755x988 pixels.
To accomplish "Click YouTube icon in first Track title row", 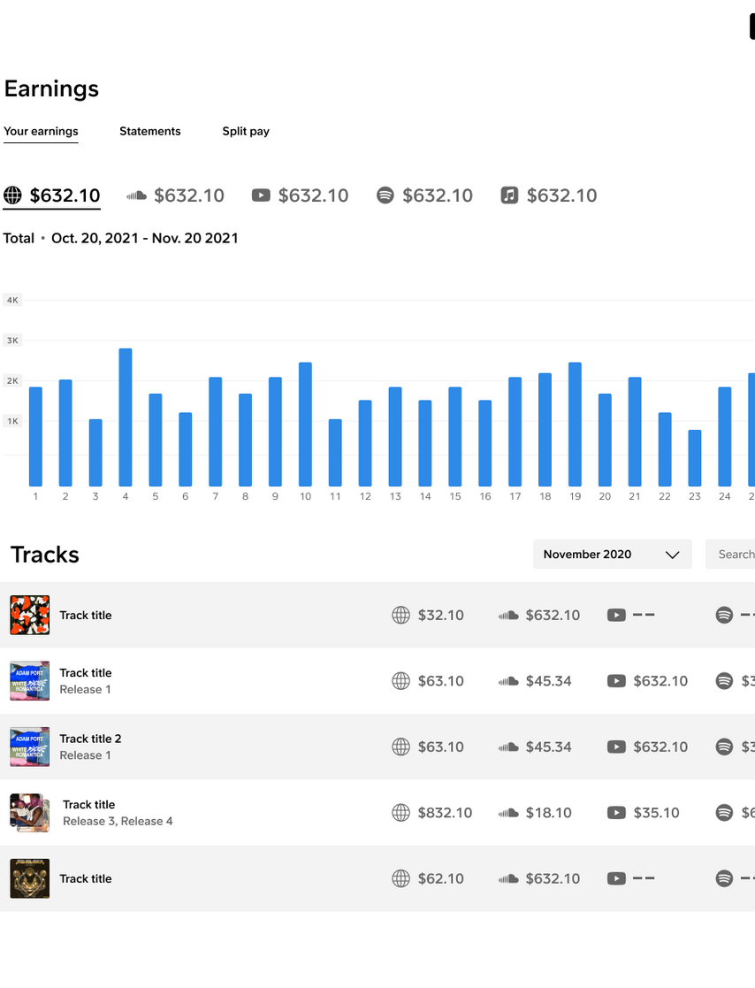I will [616, 615].
